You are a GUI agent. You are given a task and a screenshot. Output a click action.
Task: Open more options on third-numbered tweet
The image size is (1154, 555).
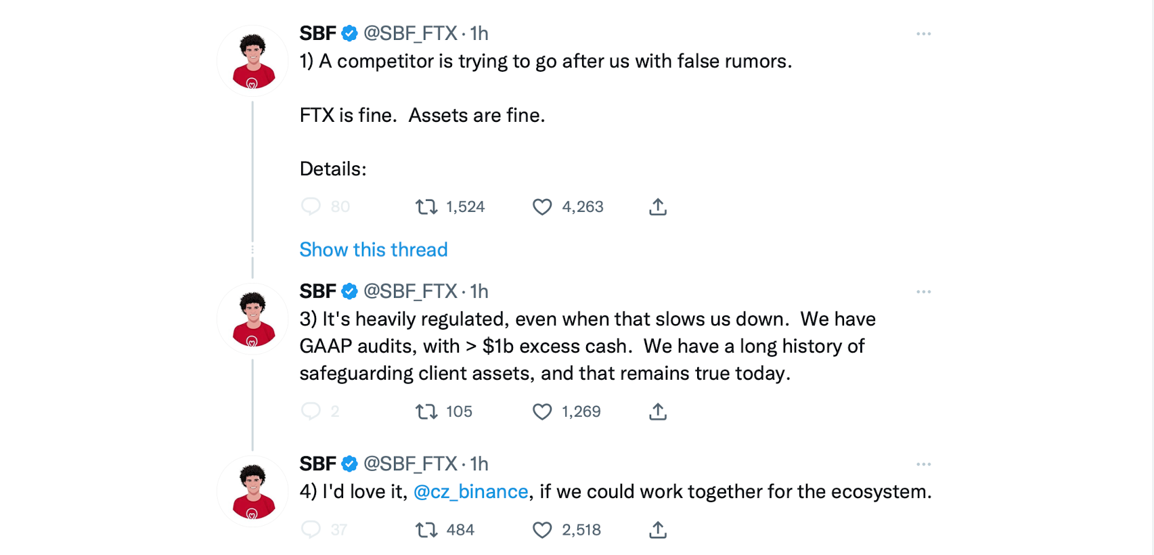pos(924,292)
